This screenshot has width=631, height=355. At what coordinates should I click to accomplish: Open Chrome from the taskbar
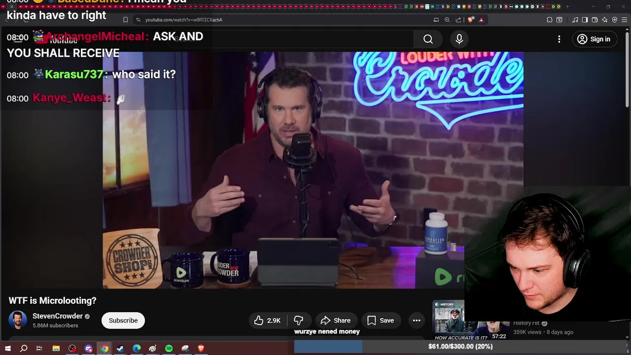point(105,349)
